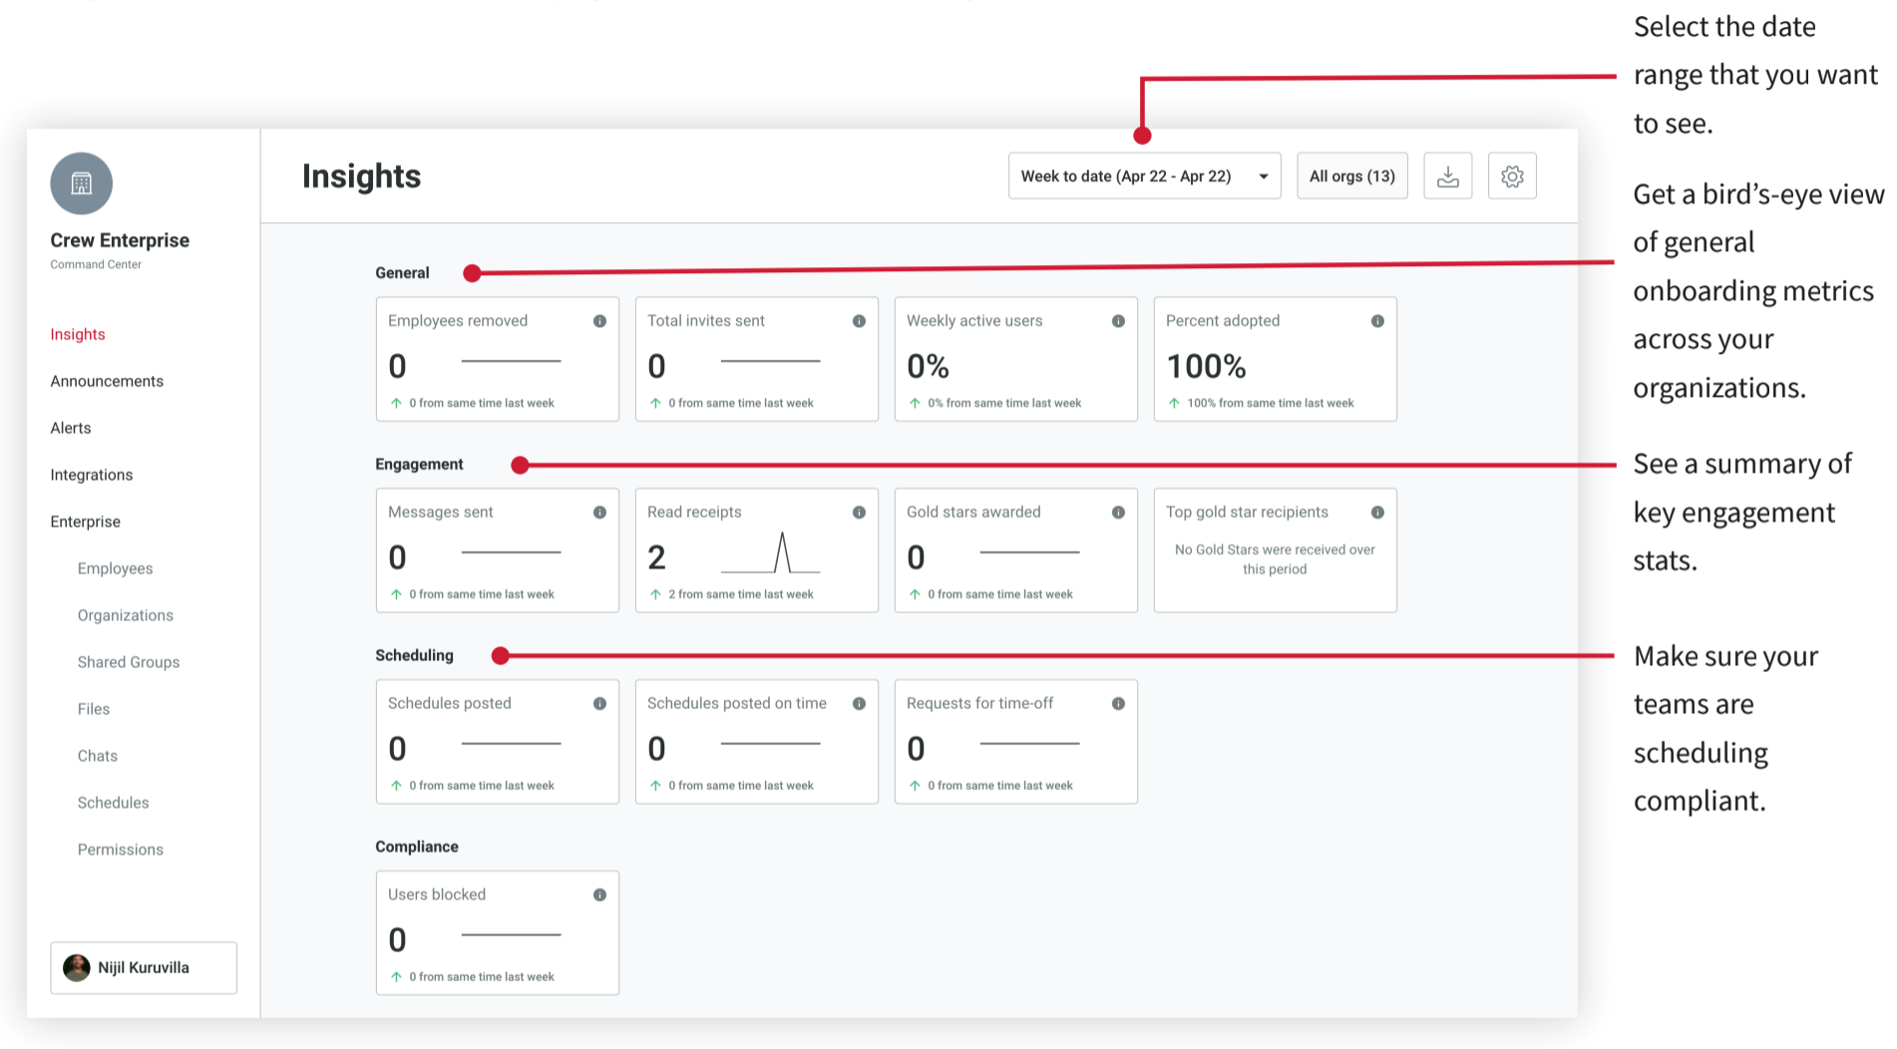The height and width of the screenshot is (1049, 1897).
Task: Click the Crew Enterprise title
Action: pos(120,240)
